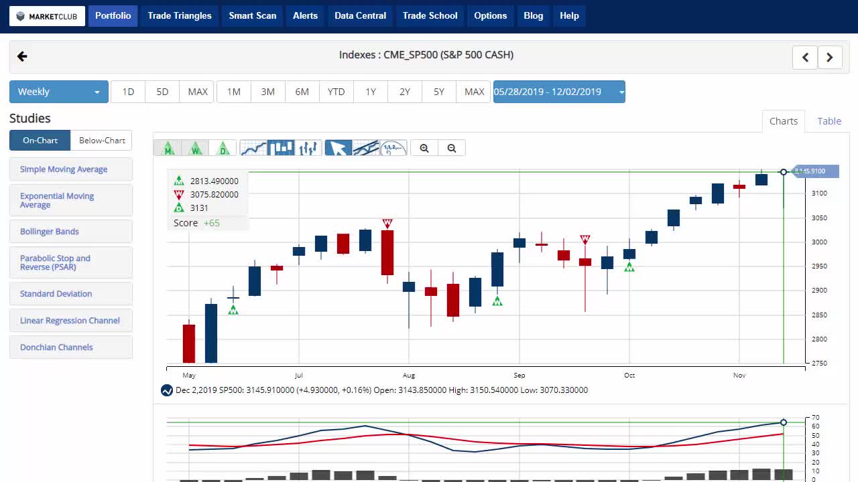Click the MarketClub logo
858x482 pixels.
click(47, 16)
